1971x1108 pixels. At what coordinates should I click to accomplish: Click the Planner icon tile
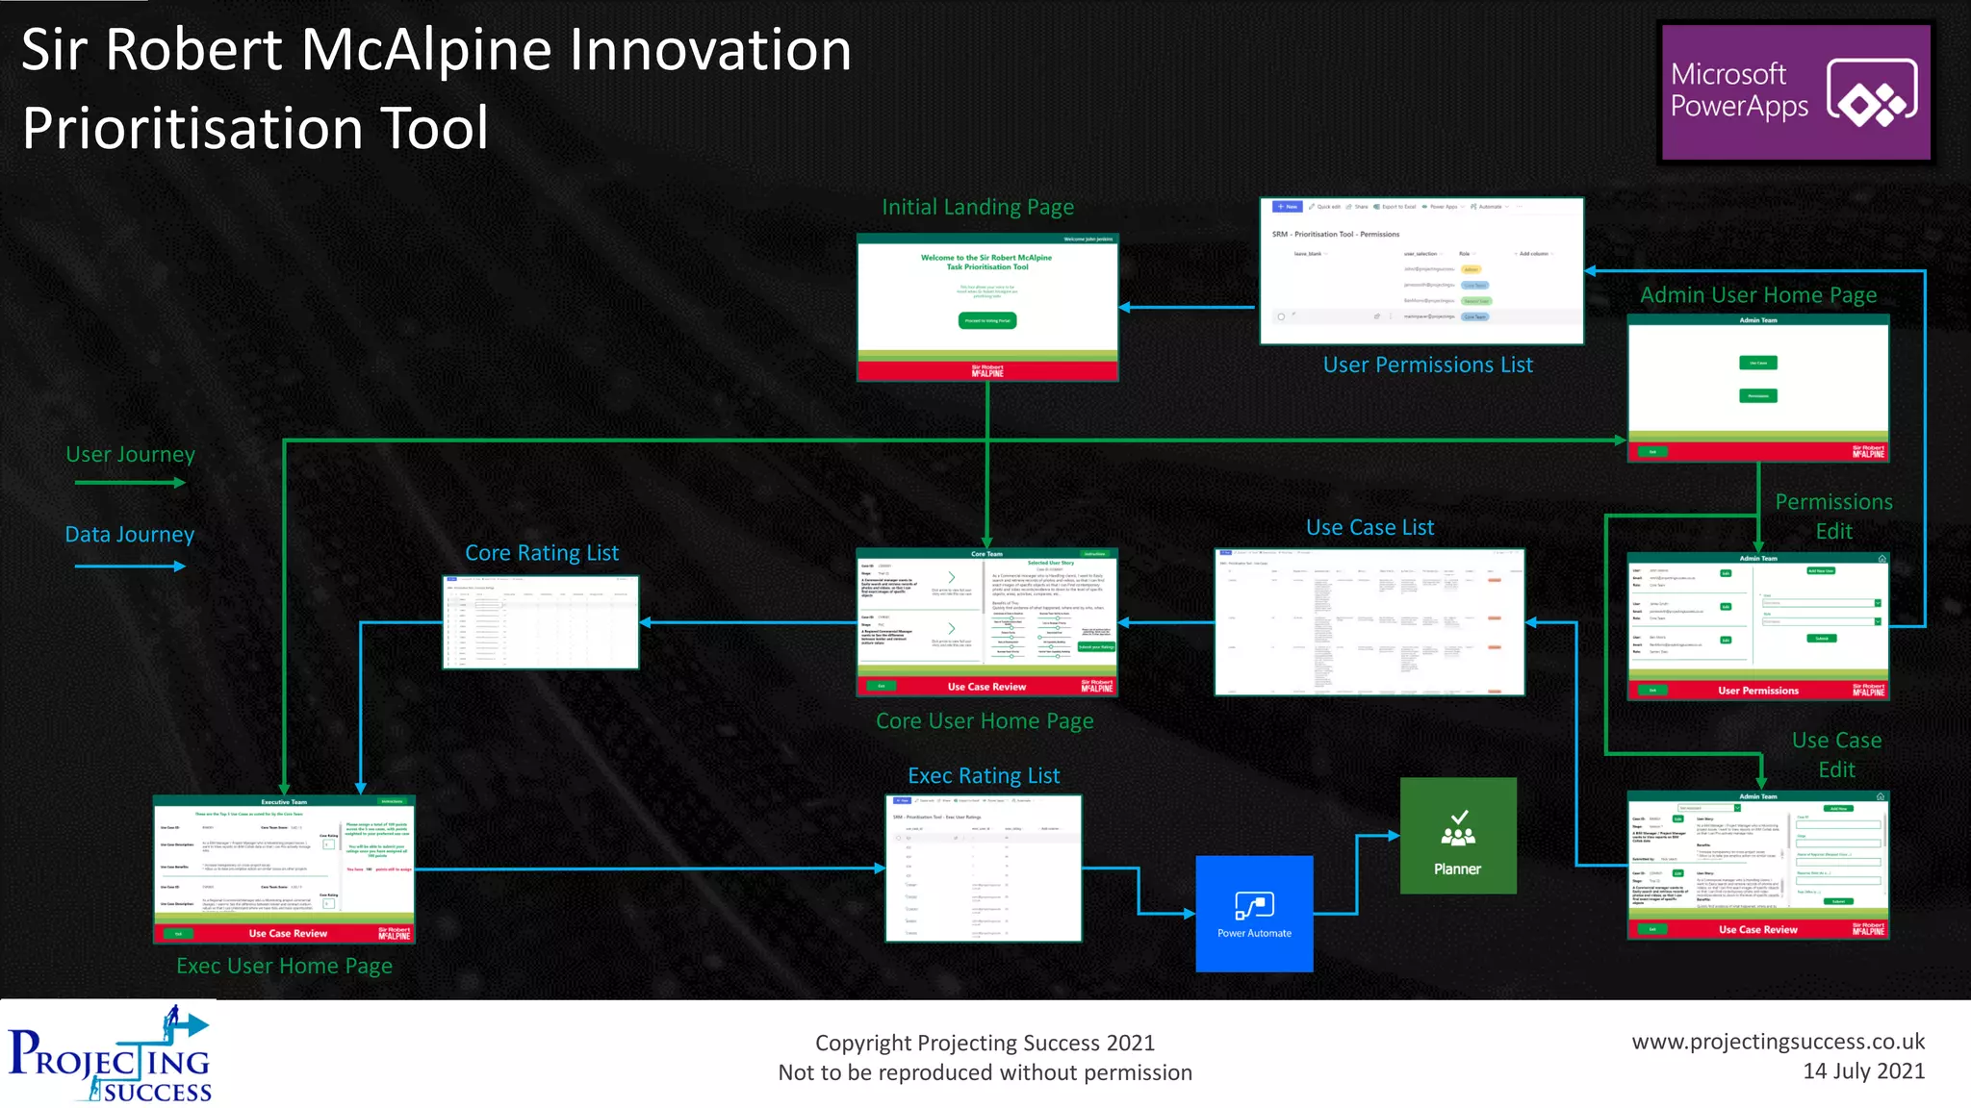coord(1457,835)
